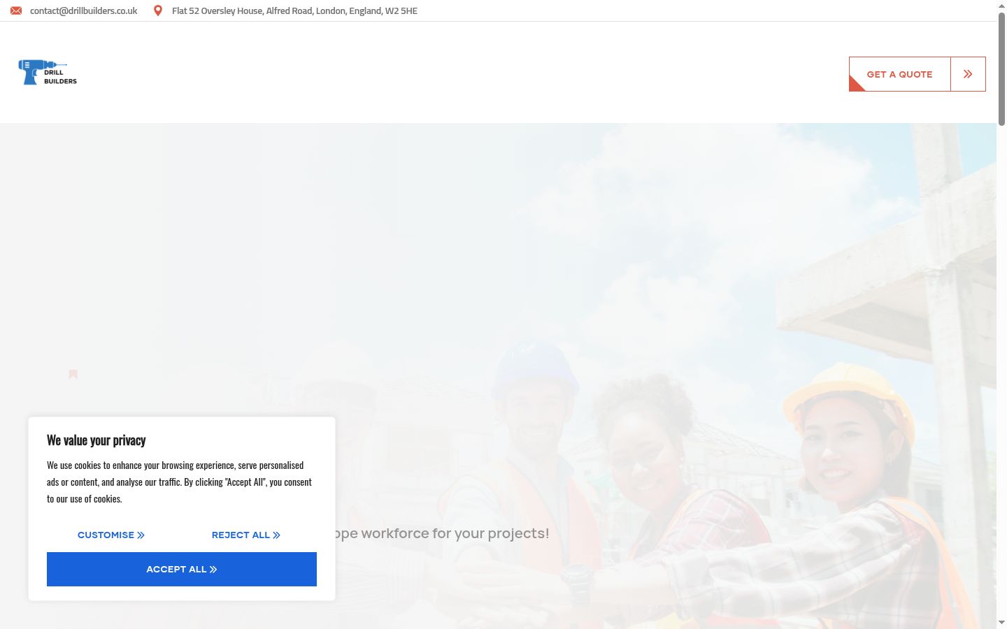Choose REJECT ALL in the cookie banner
1007x629 pixels.
pyautogui.click(x=246, y=535)
